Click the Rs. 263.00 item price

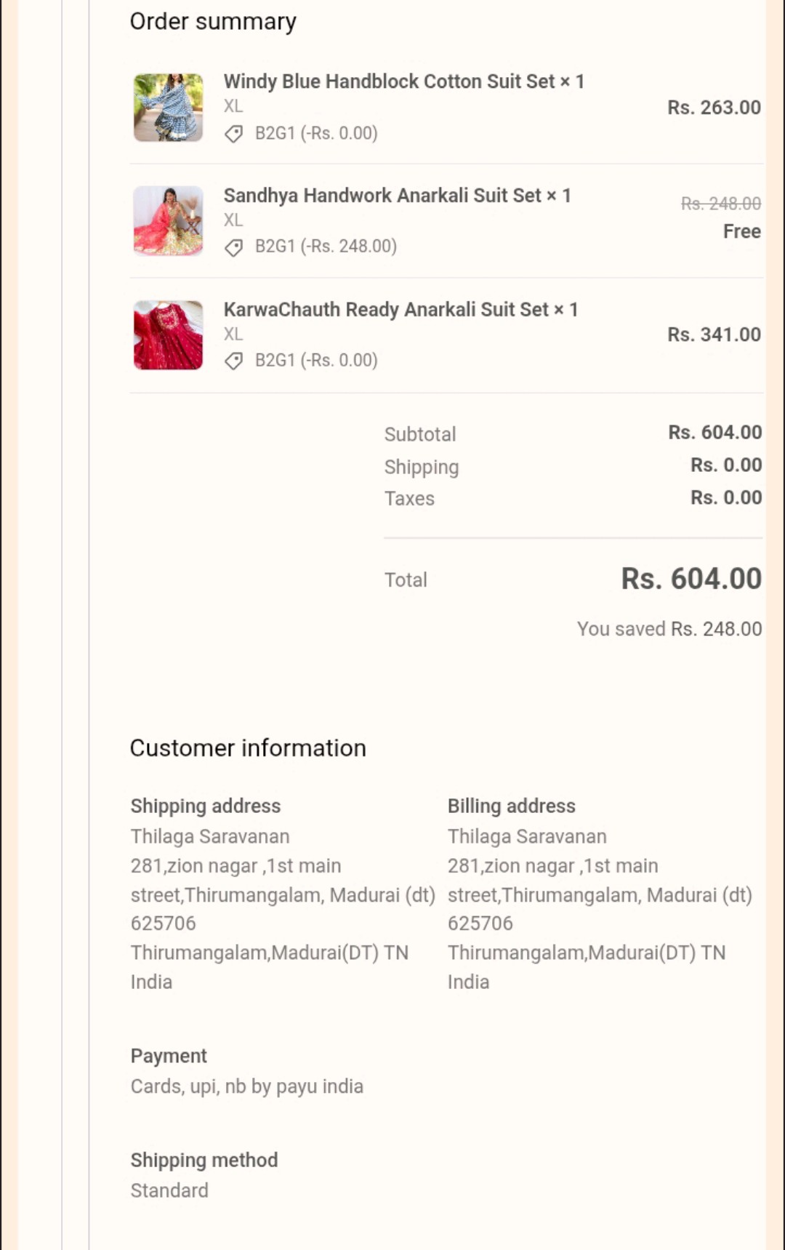click(714, 108)
